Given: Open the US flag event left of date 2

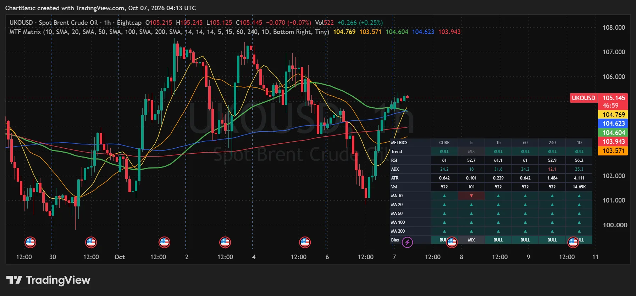Looking at the screenshot, I should pos(164,243).
